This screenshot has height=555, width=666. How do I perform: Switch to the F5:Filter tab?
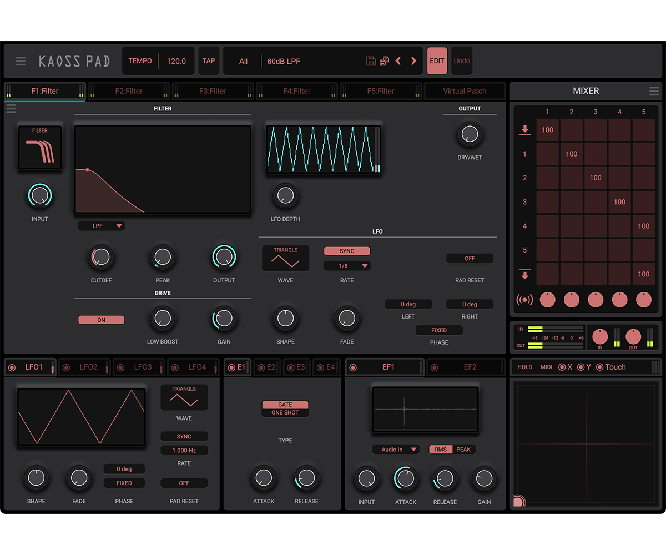381,91
